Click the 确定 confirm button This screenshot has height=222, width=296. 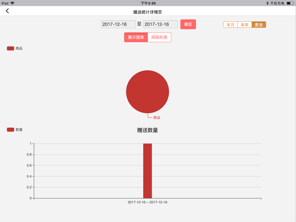point(188,24)
